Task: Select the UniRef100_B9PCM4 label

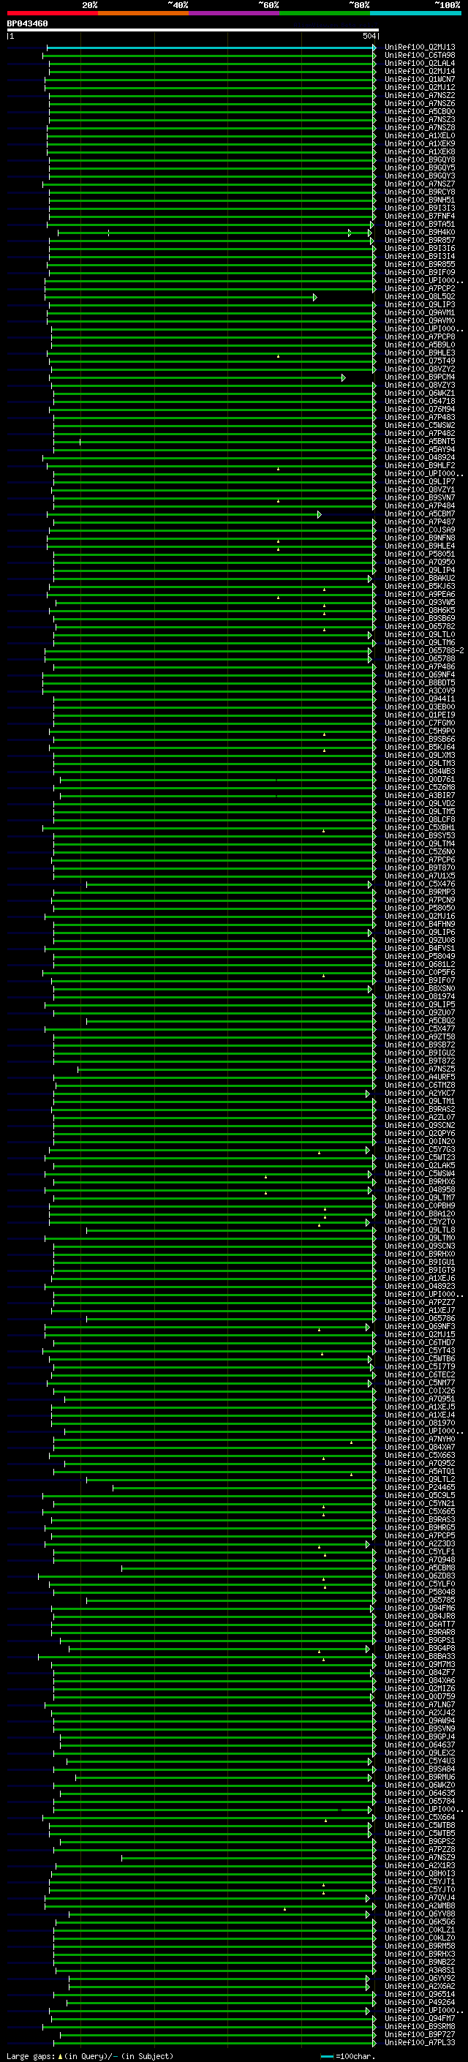Action: click(420, 377)
